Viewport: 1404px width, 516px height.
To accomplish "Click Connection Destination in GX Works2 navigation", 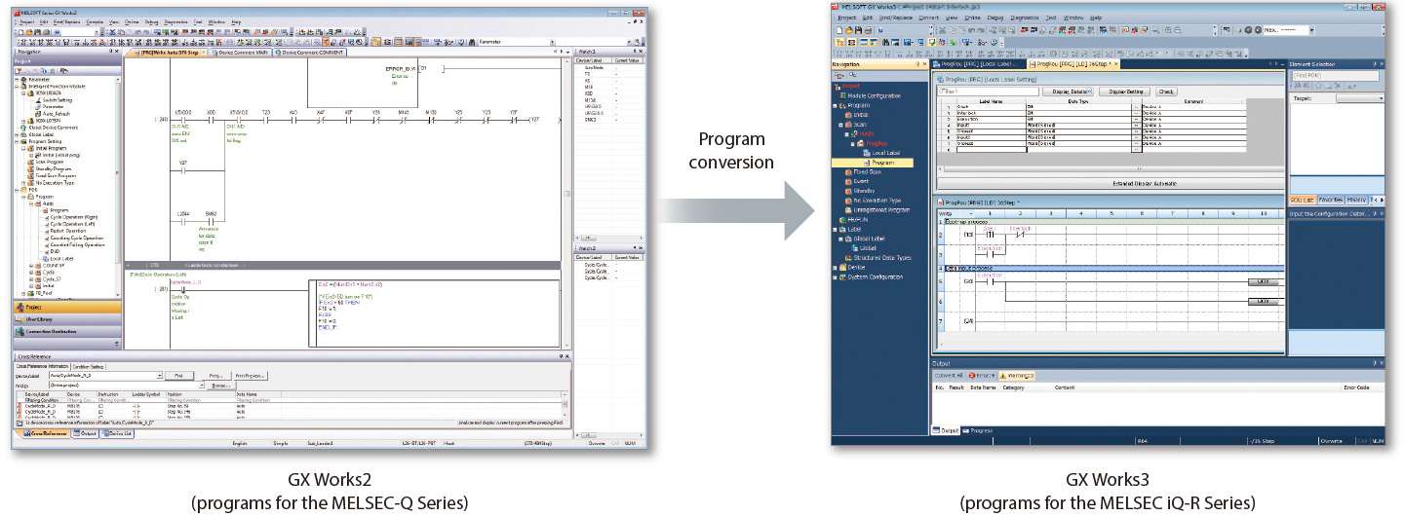I will [53, 331].
